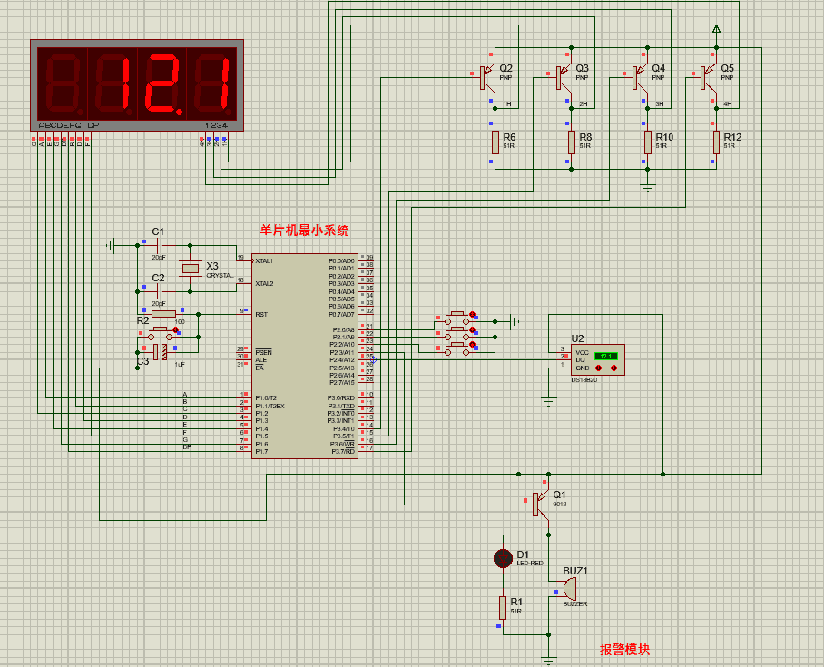This screenshot has width=824, height=667.
Task: Click the 4H net label near Q5
Action: [x=727, y=104]
